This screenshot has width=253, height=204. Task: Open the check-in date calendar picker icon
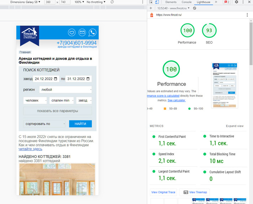coord(56,79)
